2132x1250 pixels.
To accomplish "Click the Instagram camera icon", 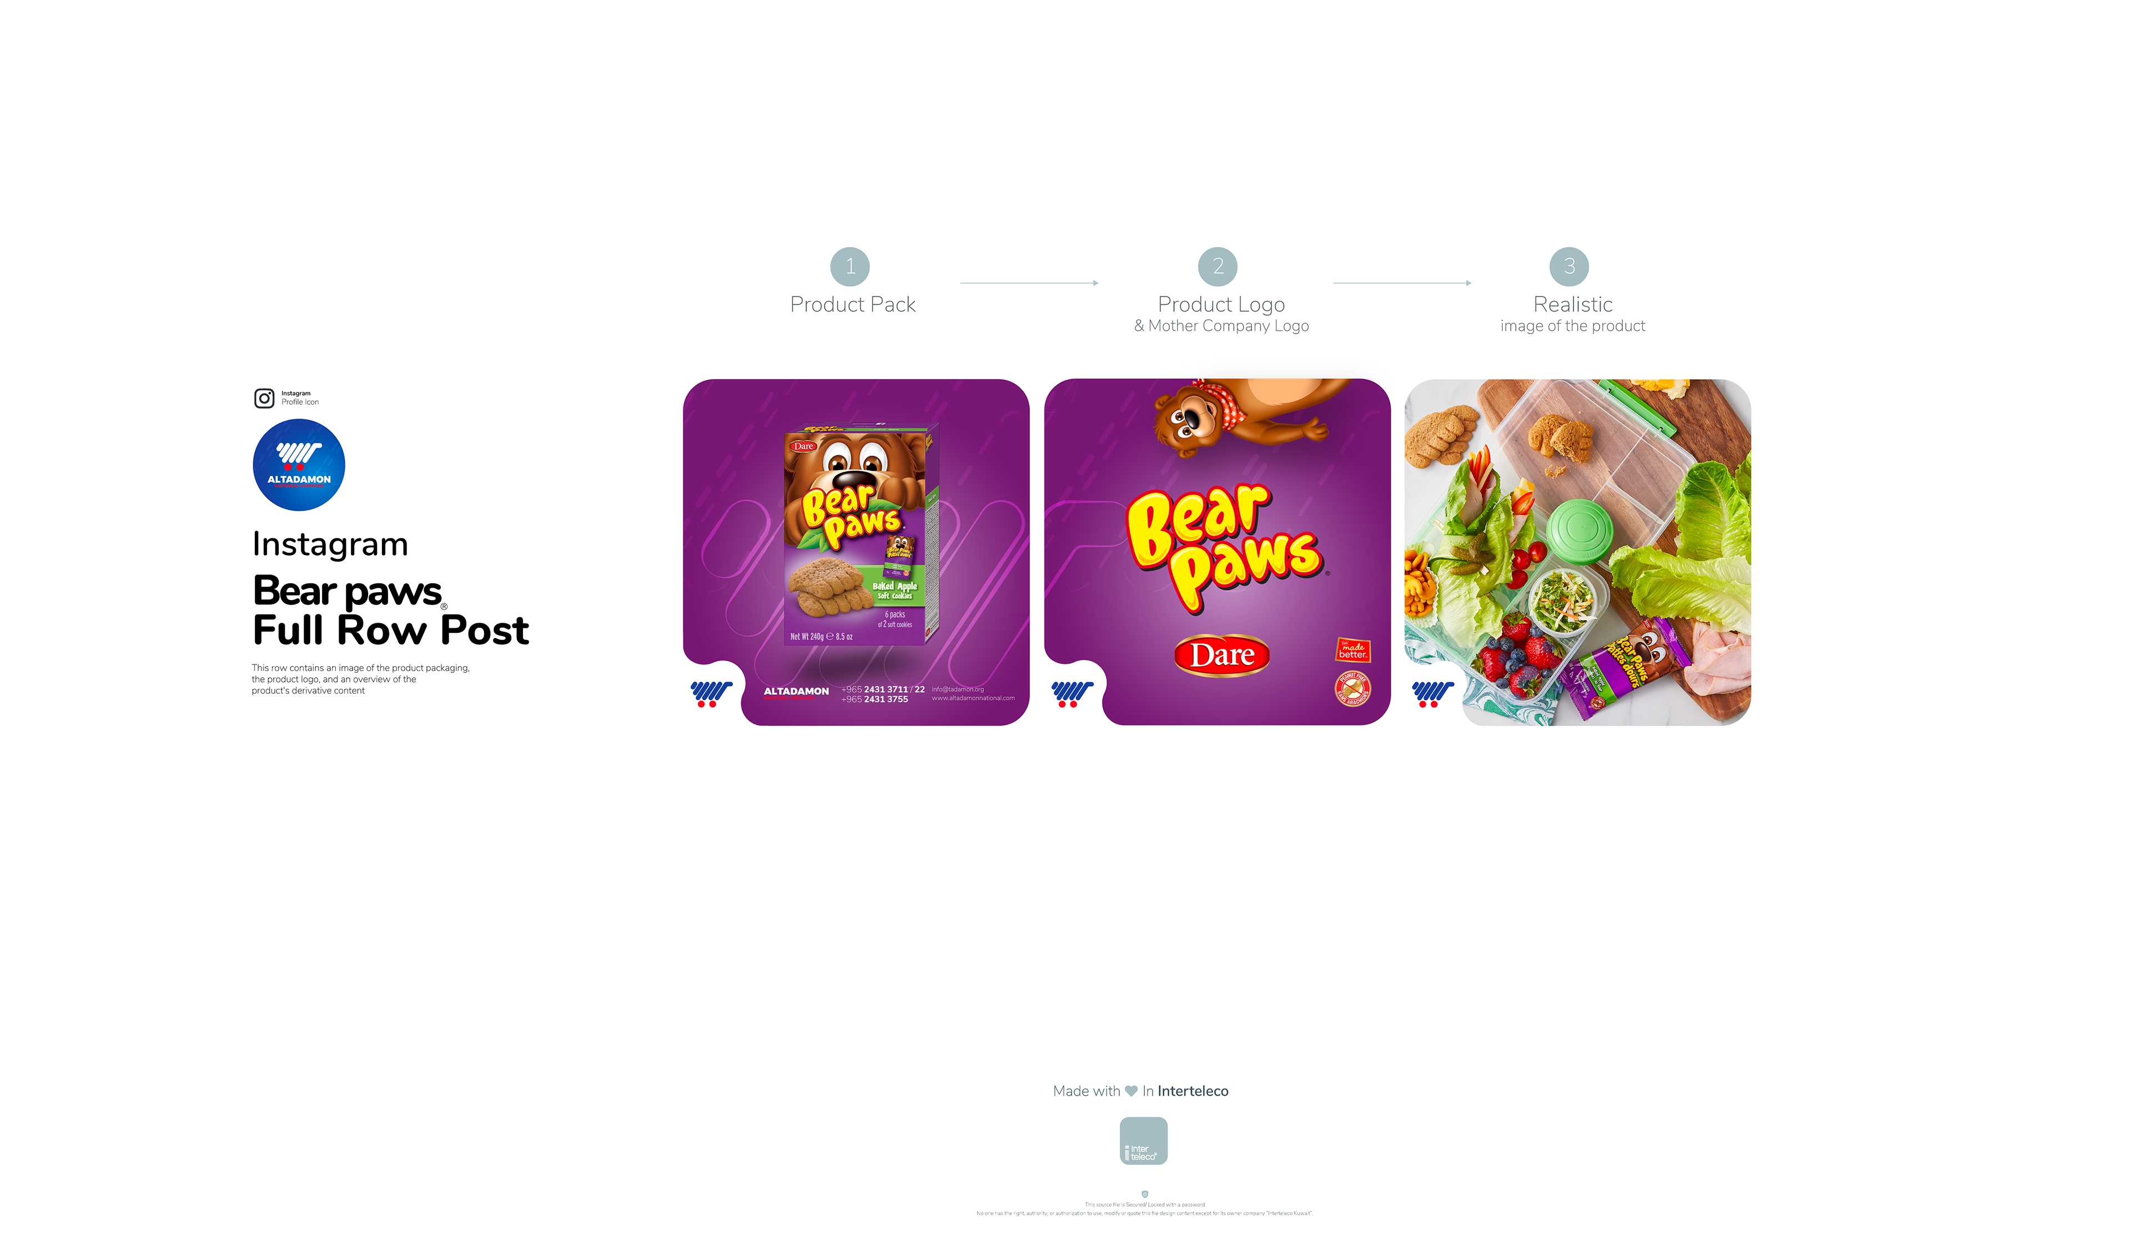I will (x=264, y=397).
